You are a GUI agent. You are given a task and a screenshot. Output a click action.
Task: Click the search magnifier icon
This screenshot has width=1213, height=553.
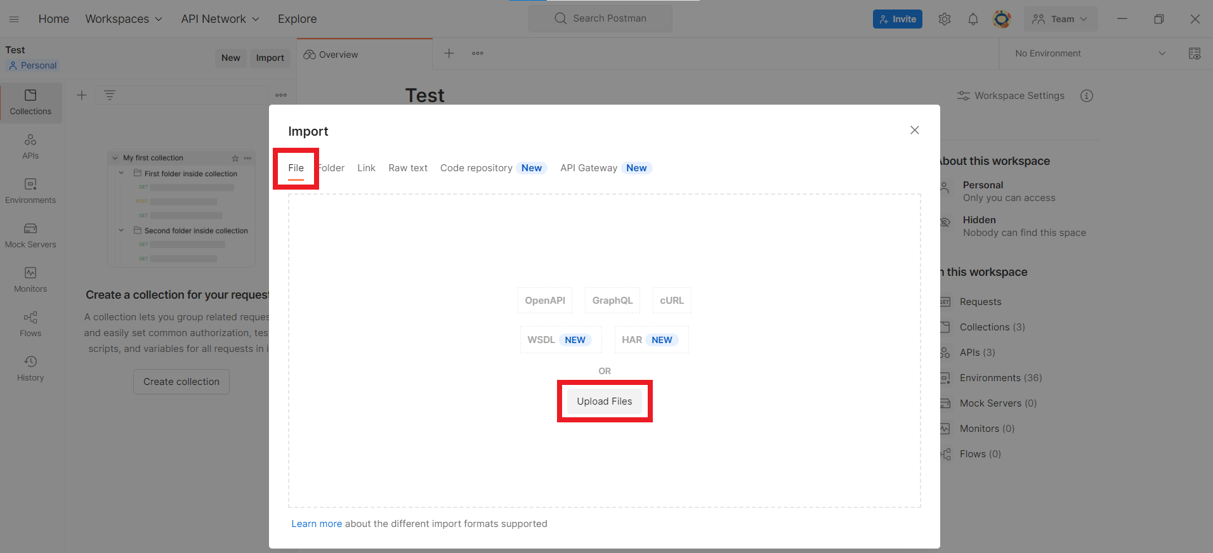(560, 18)
